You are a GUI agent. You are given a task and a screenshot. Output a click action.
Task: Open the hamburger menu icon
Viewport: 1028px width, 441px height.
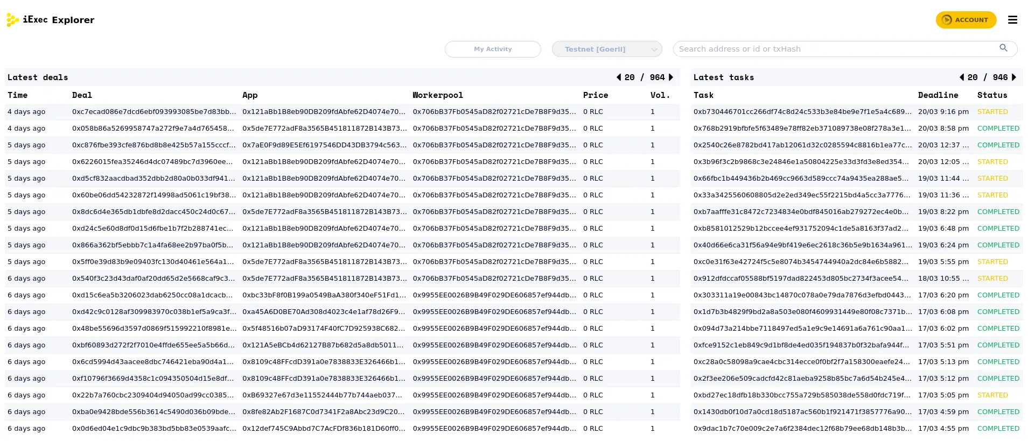1012,20
